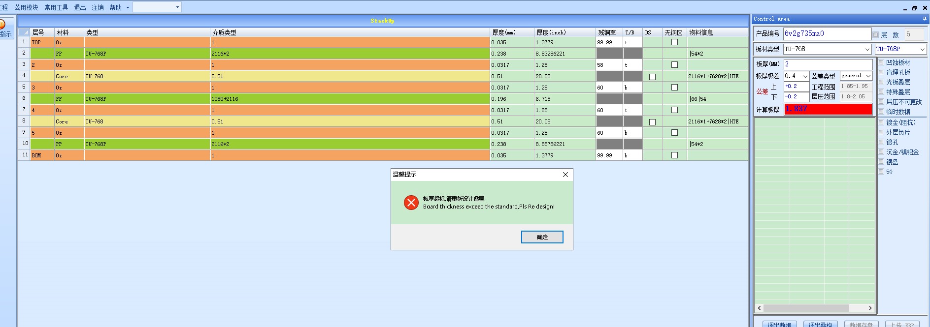930x327 pixels.
Task: Click the 8.85786221 thickness cell
Action: click(x=565, y=144)
